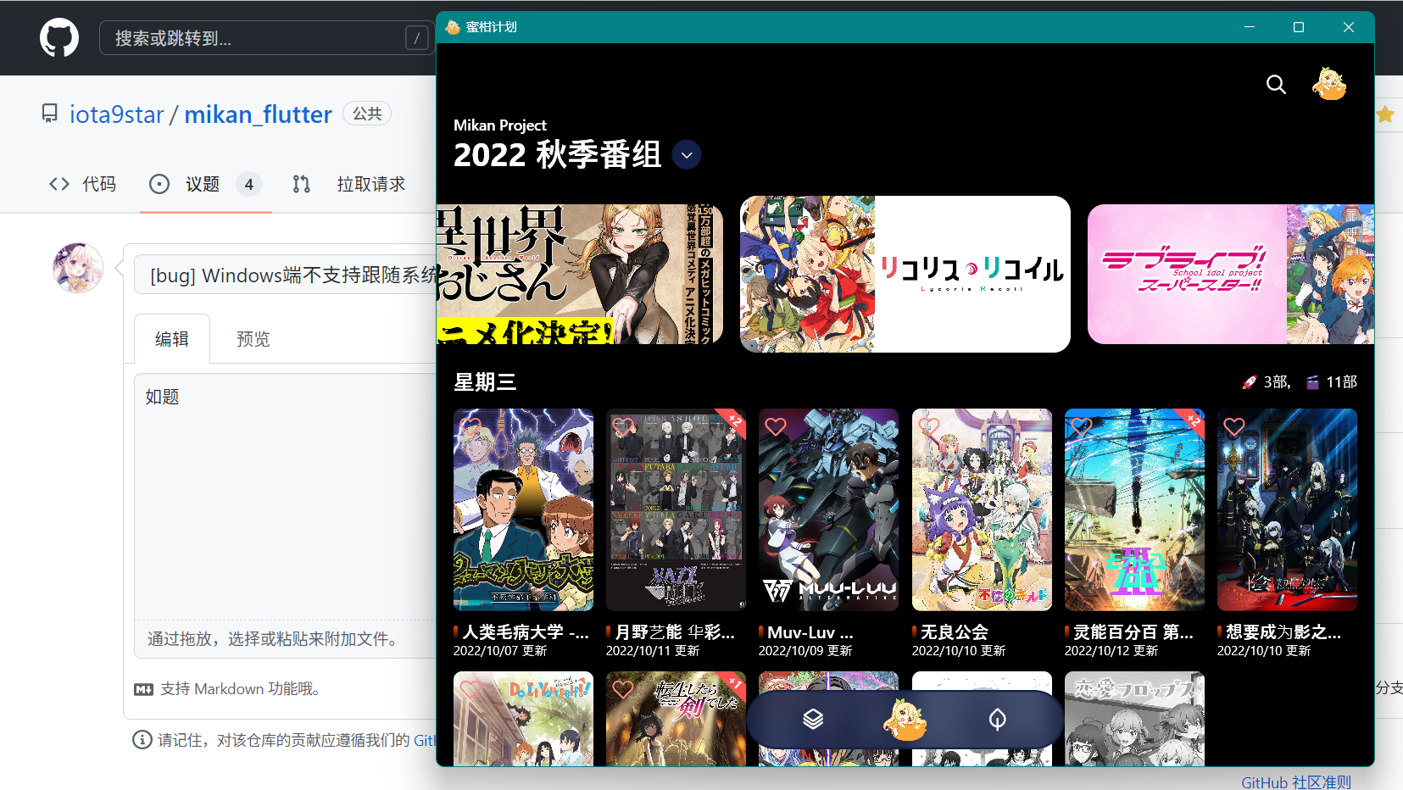Screen dimensions: 1403x790
Task: Expand the season selector next to 2022 秋季番组
Action: click(686, 154)
